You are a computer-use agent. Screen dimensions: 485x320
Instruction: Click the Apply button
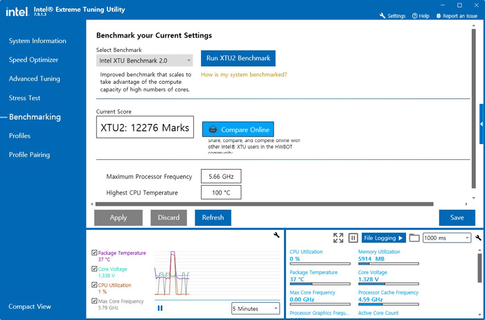(x=118, y=217)
